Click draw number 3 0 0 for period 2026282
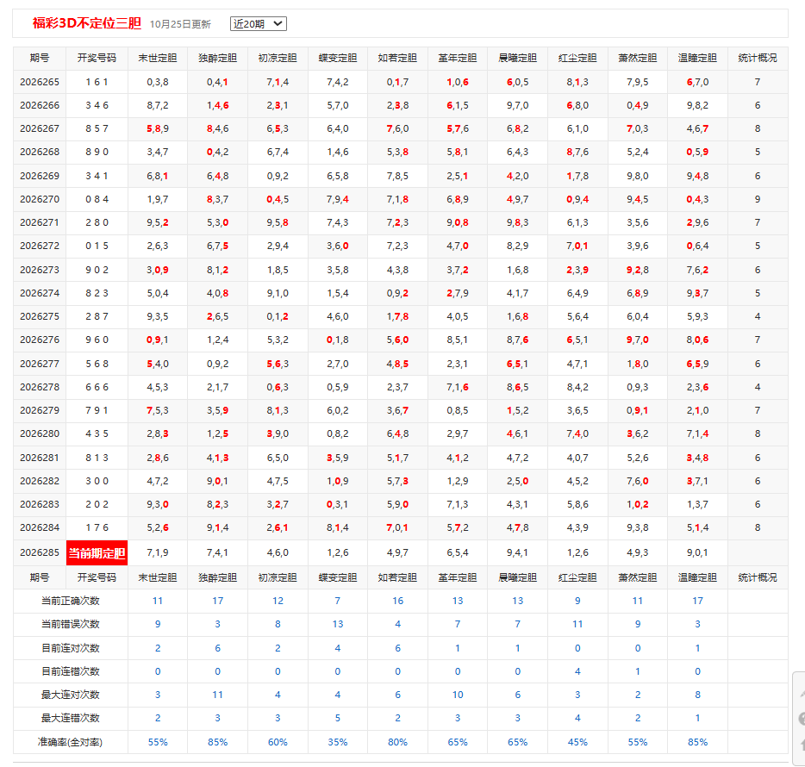The width and height of the screenshot is (805, 767). [x=97, y=481]
